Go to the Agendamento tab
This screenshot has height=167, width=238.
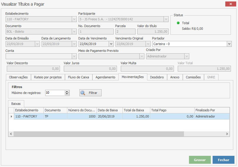(x=105, y=77)
